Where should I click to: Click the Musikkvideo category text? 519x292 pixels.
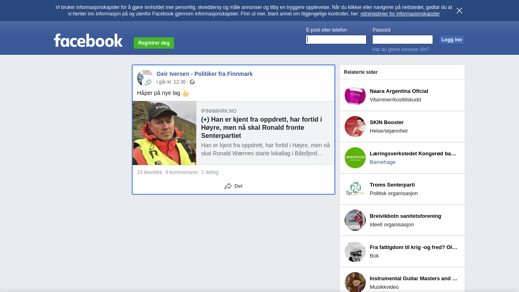point(384,287)
